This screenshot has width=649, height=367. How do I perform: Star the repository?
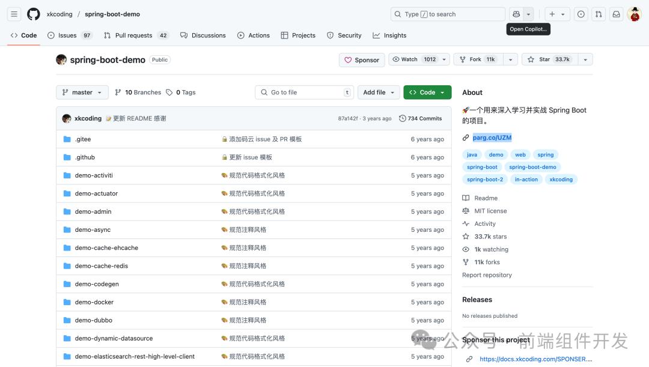click(x=550, y=59)
